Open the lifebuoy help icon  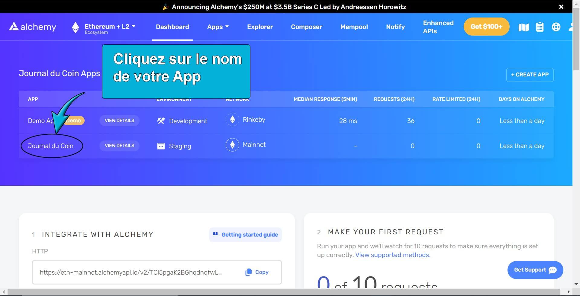556,27
